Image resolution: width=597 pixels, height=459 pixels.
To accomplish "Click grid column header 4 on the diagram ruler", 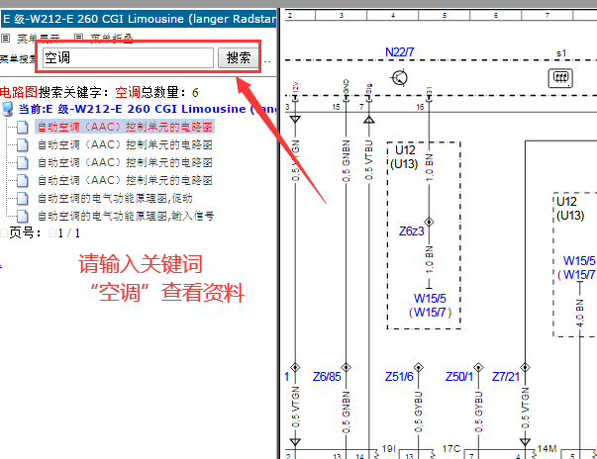I will pyautogui.click(x=393, y=15).
